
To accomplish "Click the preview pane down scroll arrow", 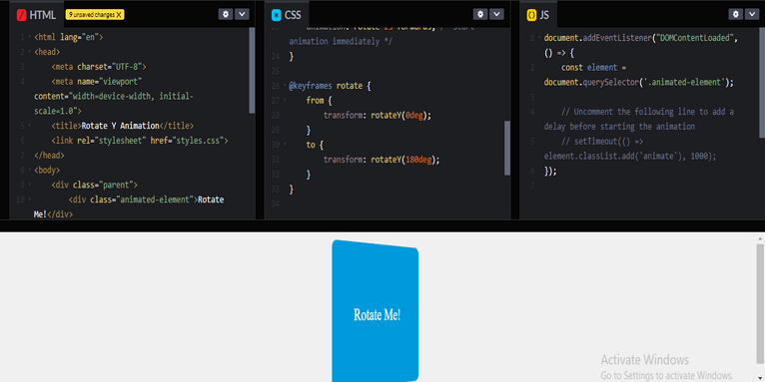I will [x=760, y=378].
